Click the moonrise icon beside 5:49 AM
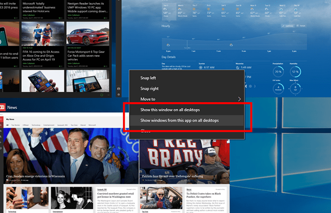 coord(238,68)
